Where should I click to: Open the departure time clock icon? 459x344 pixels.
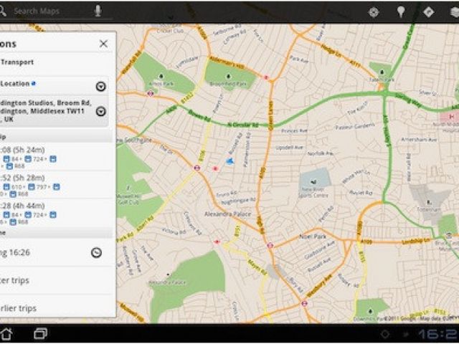(x=96, y=252)
